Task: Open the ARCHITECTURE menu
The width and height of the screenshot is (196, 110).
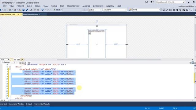Action: (x=73, y=6)
